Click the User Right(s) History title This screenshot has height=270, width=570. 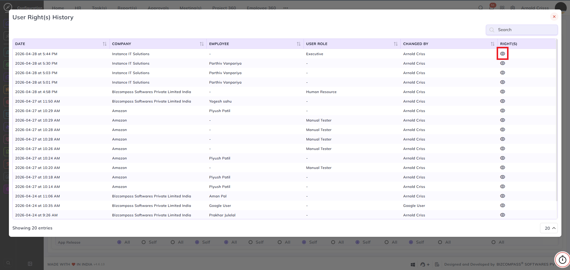click(x=43, y=17)
